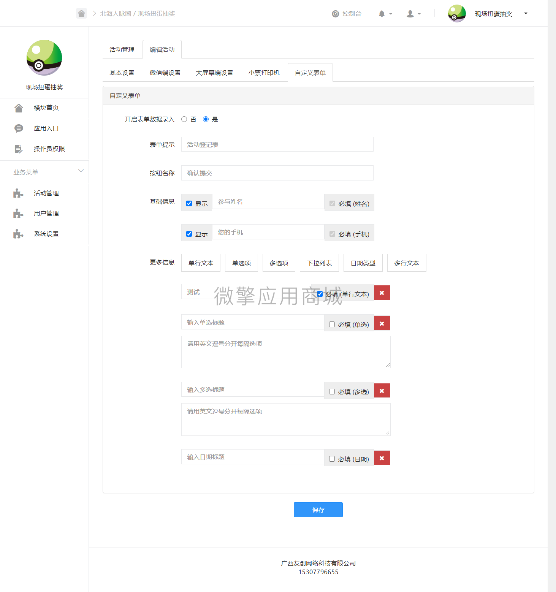Viewport: 556px width, 592px height.
Task: Toggle 显示 checkbox for 您的手机
Action: [x=189, y=234]
